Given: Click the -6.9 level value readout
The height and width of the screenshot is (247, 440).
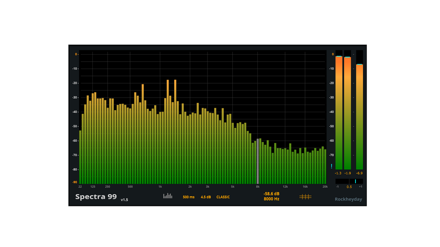Looking at the screenshot, I should click(x=359, y=174).
